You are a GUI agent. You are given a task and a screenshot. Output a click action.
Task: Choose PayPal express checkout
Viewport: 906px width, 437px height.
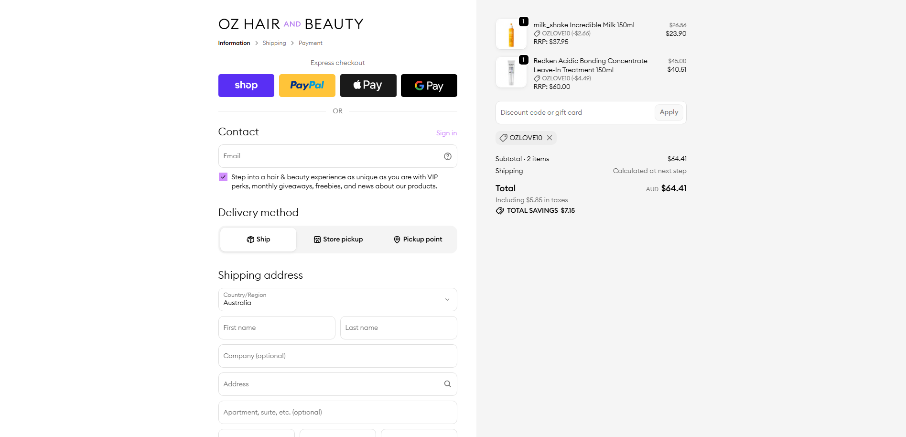click(307, 86)
